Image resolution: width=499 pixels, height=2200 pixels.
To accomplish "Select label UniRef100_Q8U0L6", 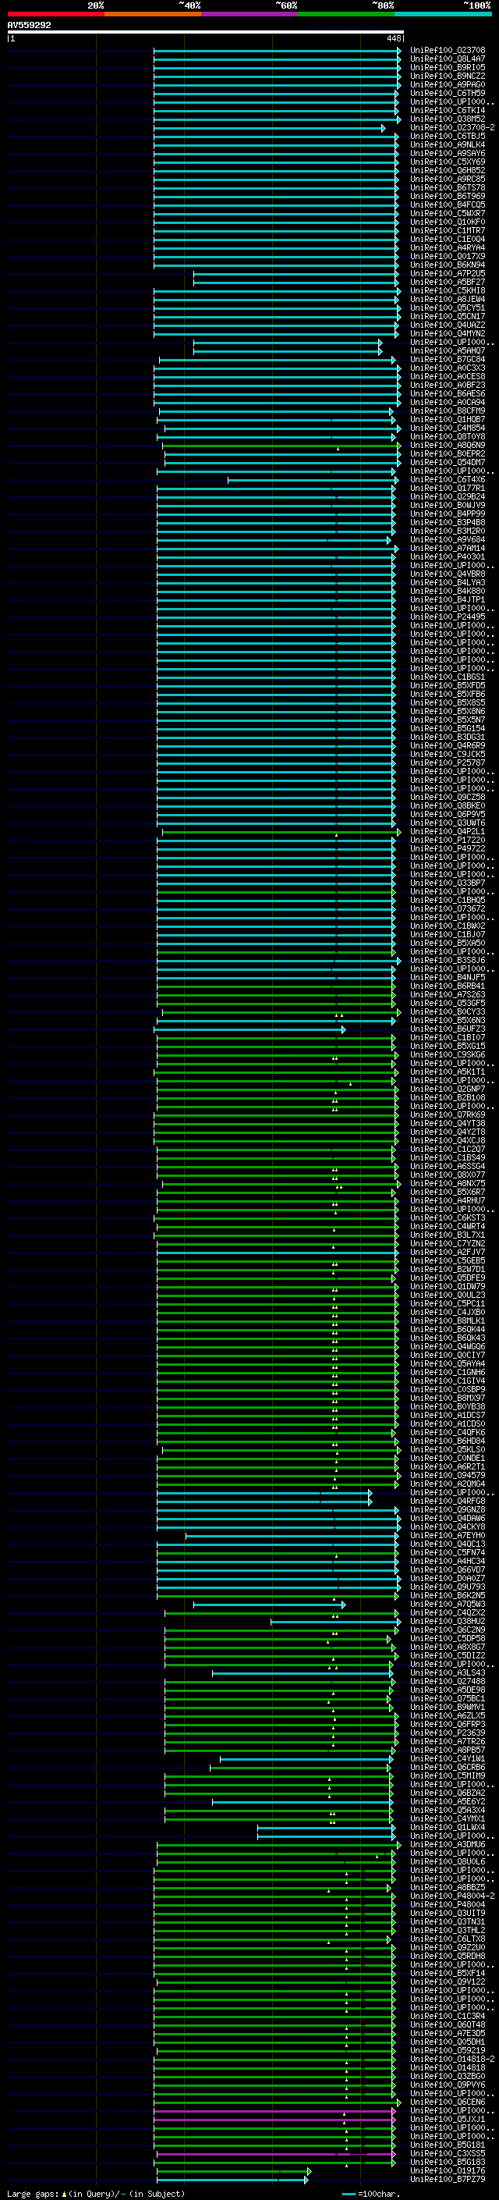I will [x=448, y=1862].
